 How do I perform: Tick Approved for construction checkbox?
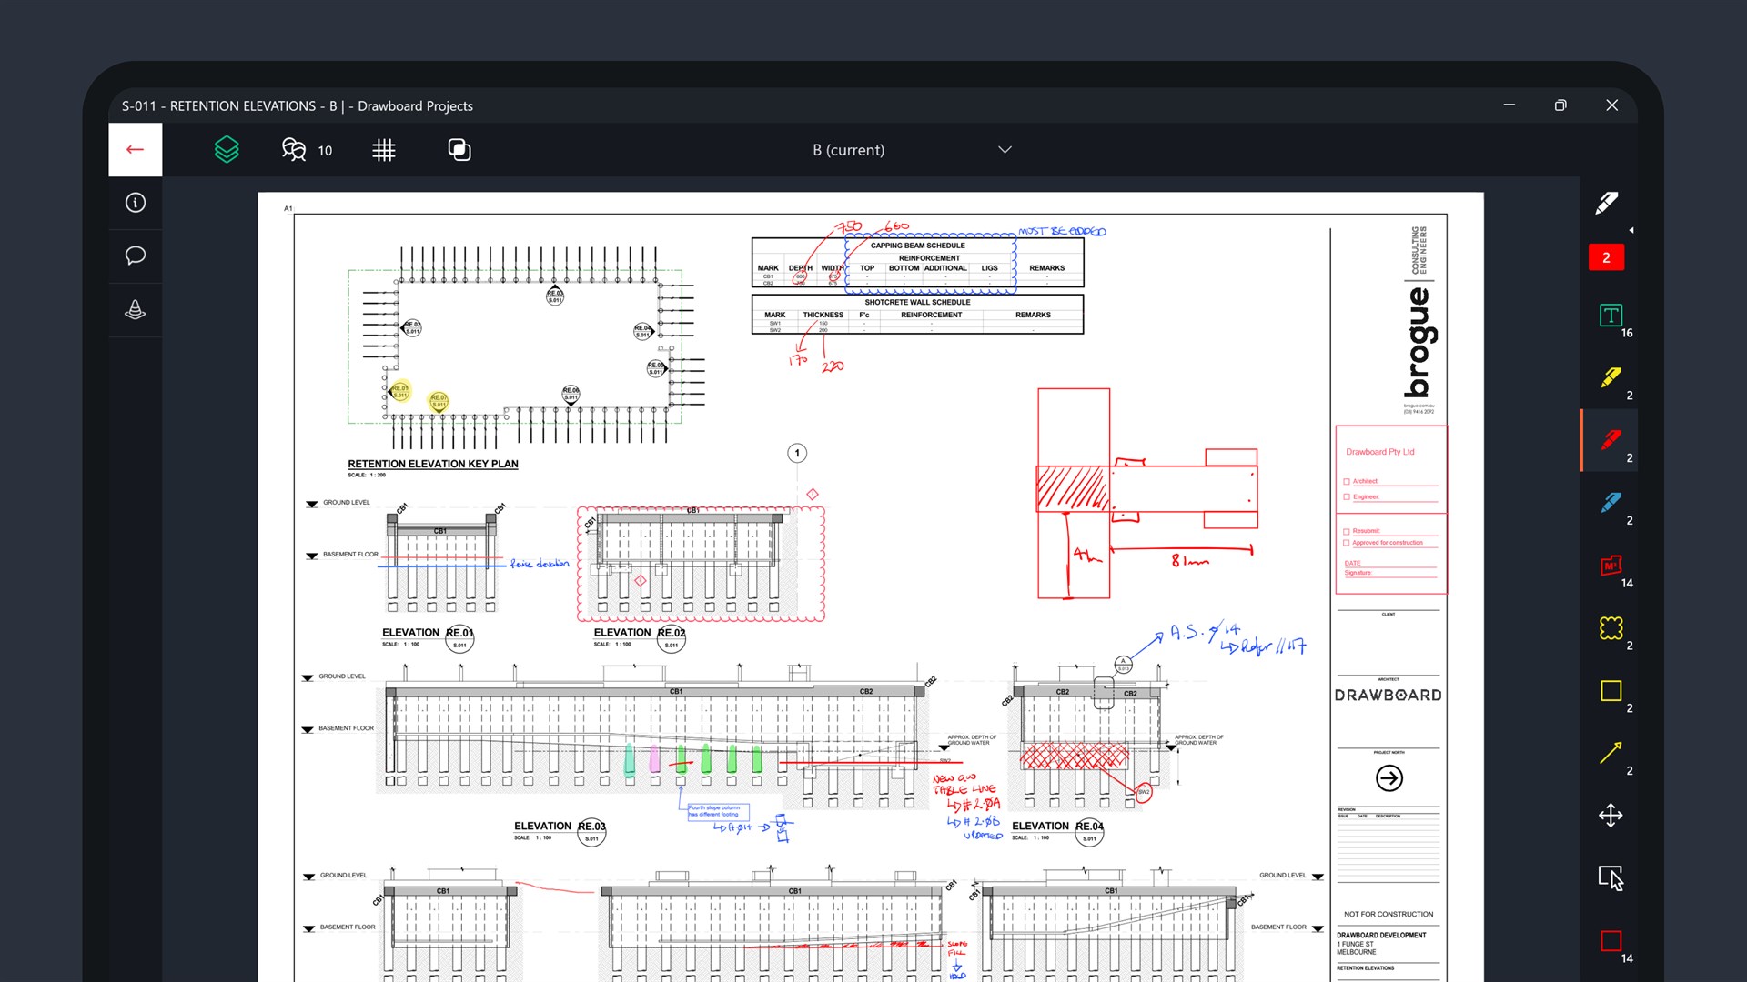tap(1347, 543)
